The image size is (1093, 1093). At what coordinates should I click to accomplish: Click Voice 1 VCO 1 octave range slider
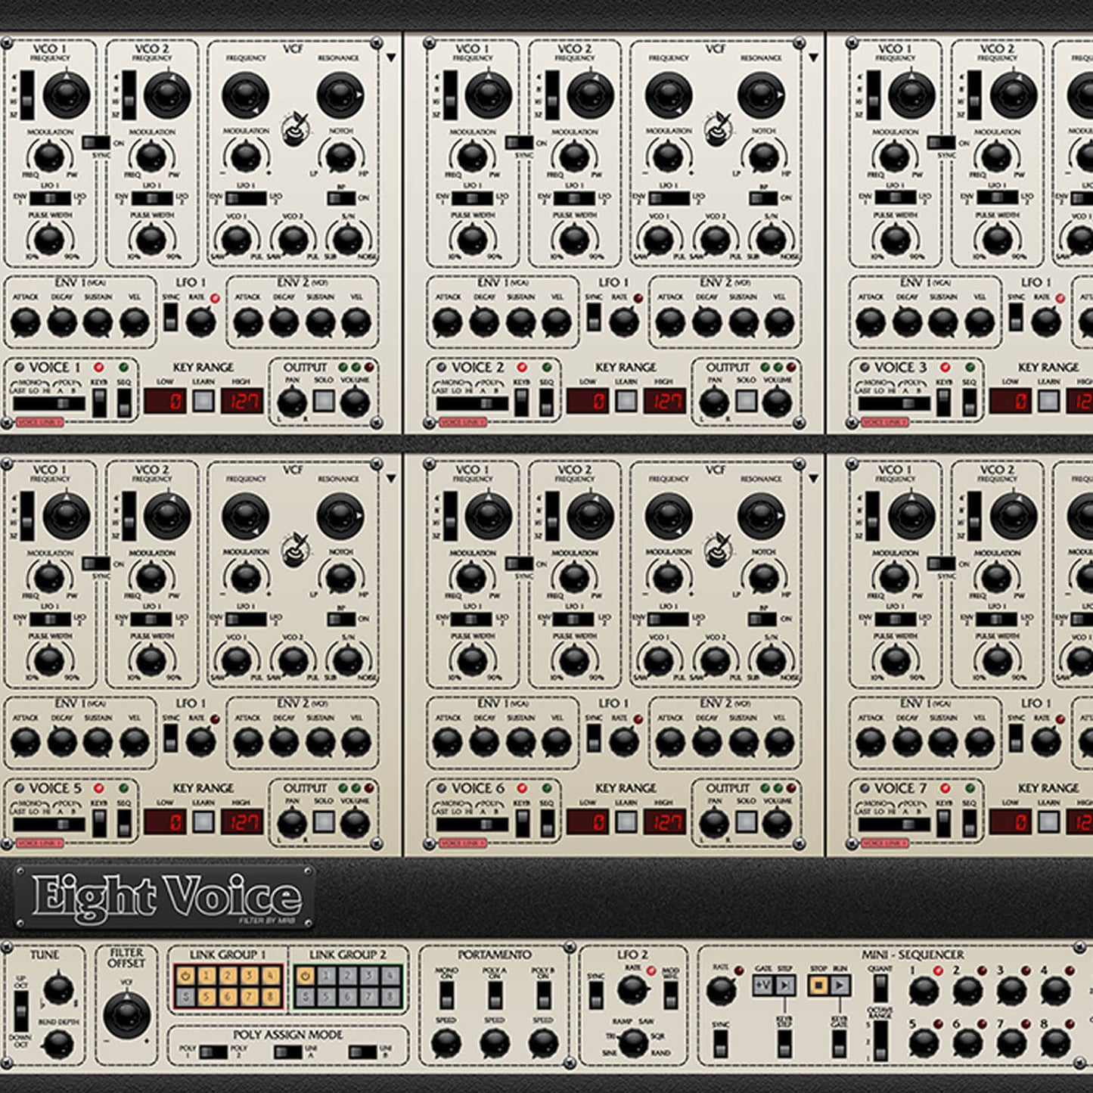click(27, 95)
